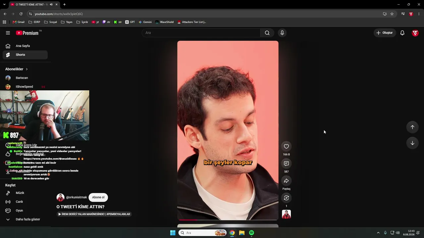The image size is (424, 238).
Task: Open the Windows Start menu
Action: [x=173, y=233]
